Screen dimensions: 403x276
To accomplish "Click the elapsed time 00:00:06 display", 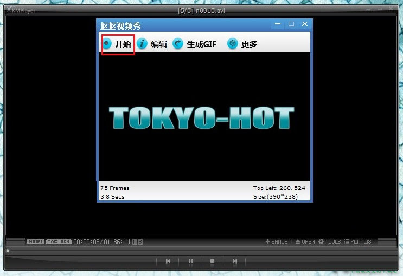I will click(x=86, y=241).
